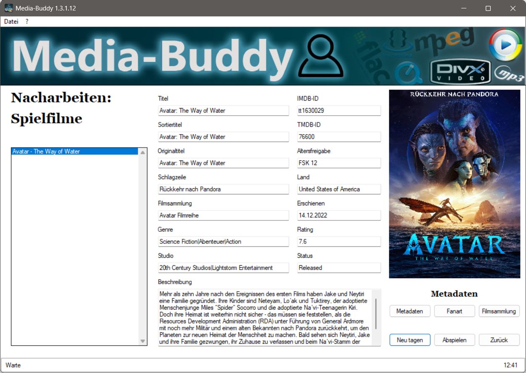Minimize the Media-Buddy window
526x373 pixels.
[x=464, y=8]
